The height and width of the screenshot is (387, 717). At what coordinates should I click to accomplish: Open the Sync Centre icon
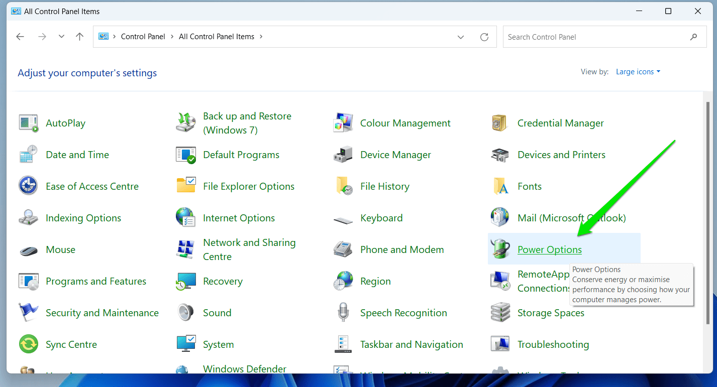coord(29,344)
